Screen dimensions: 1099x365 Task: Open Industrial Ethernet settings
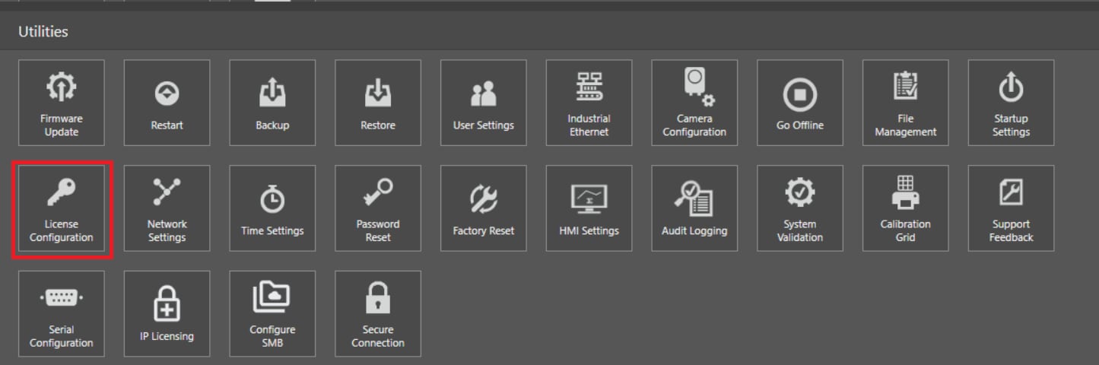(589, 103)
